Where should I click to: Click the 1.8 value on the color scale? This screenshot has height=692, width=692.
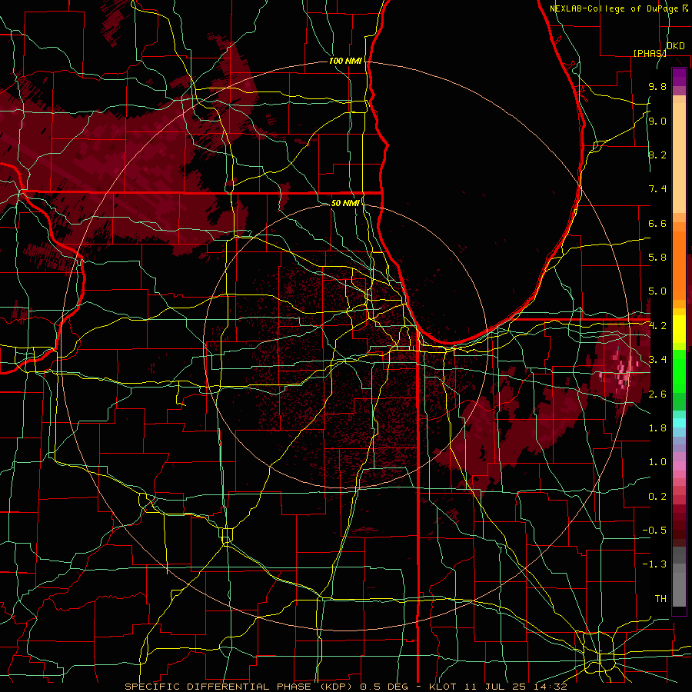tap(657, 428)
